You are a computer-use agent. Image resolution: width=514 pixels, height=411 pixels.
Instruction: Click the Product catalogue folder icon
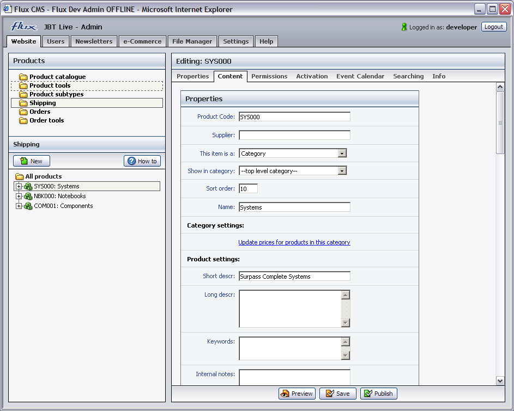(x=23, y=77)
